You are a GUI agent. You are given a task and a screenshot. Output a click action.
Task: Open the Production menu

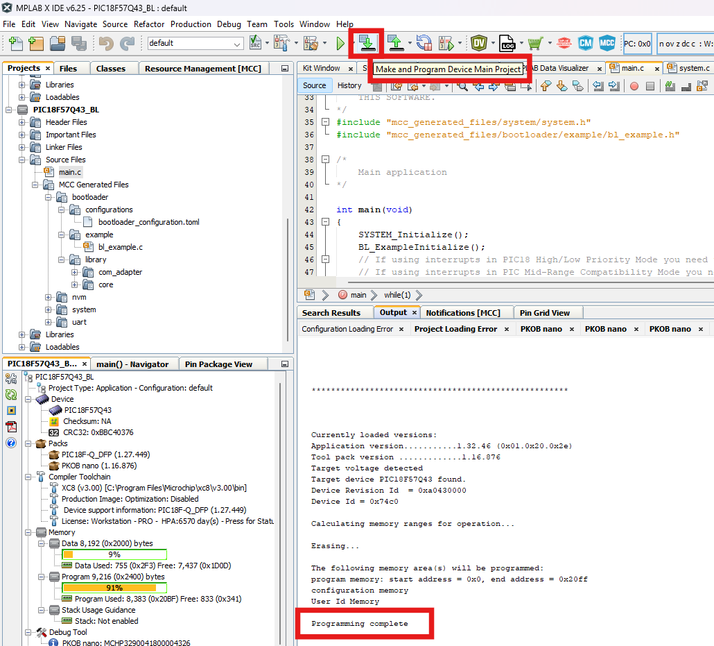click(191, 24)
